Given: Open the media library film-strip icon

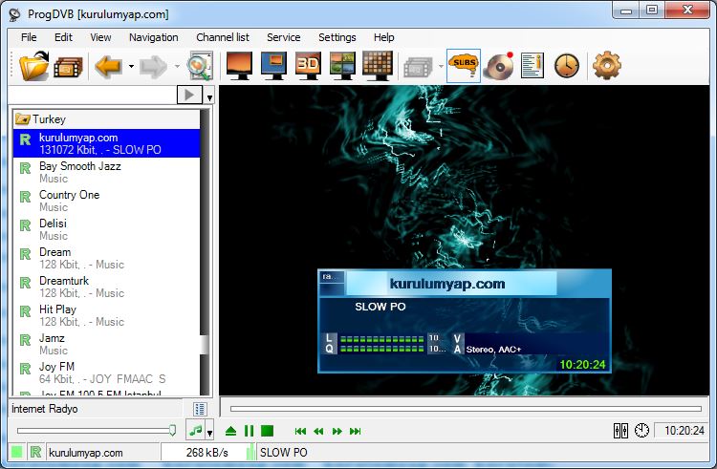Looking at the screenshot, I should pyautogui.click(x=68, y=67).
